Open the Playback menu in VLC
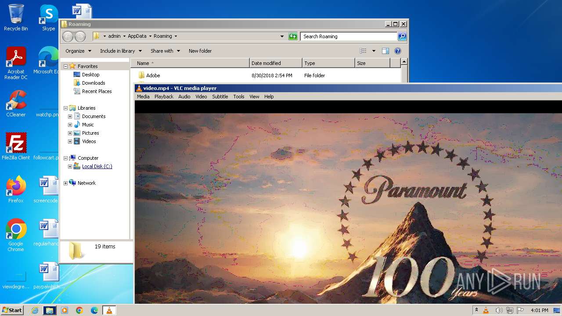 164,97
